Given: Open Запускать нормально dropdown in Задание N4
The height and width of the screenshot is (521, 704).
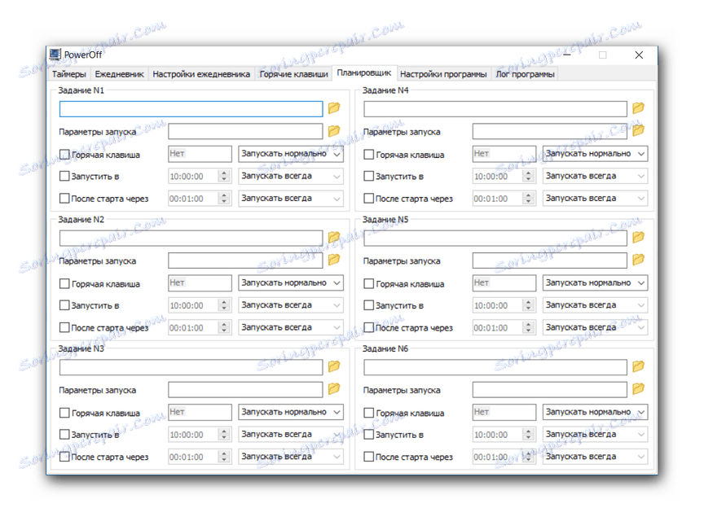Looking at the screenshot, I should 596,154.
